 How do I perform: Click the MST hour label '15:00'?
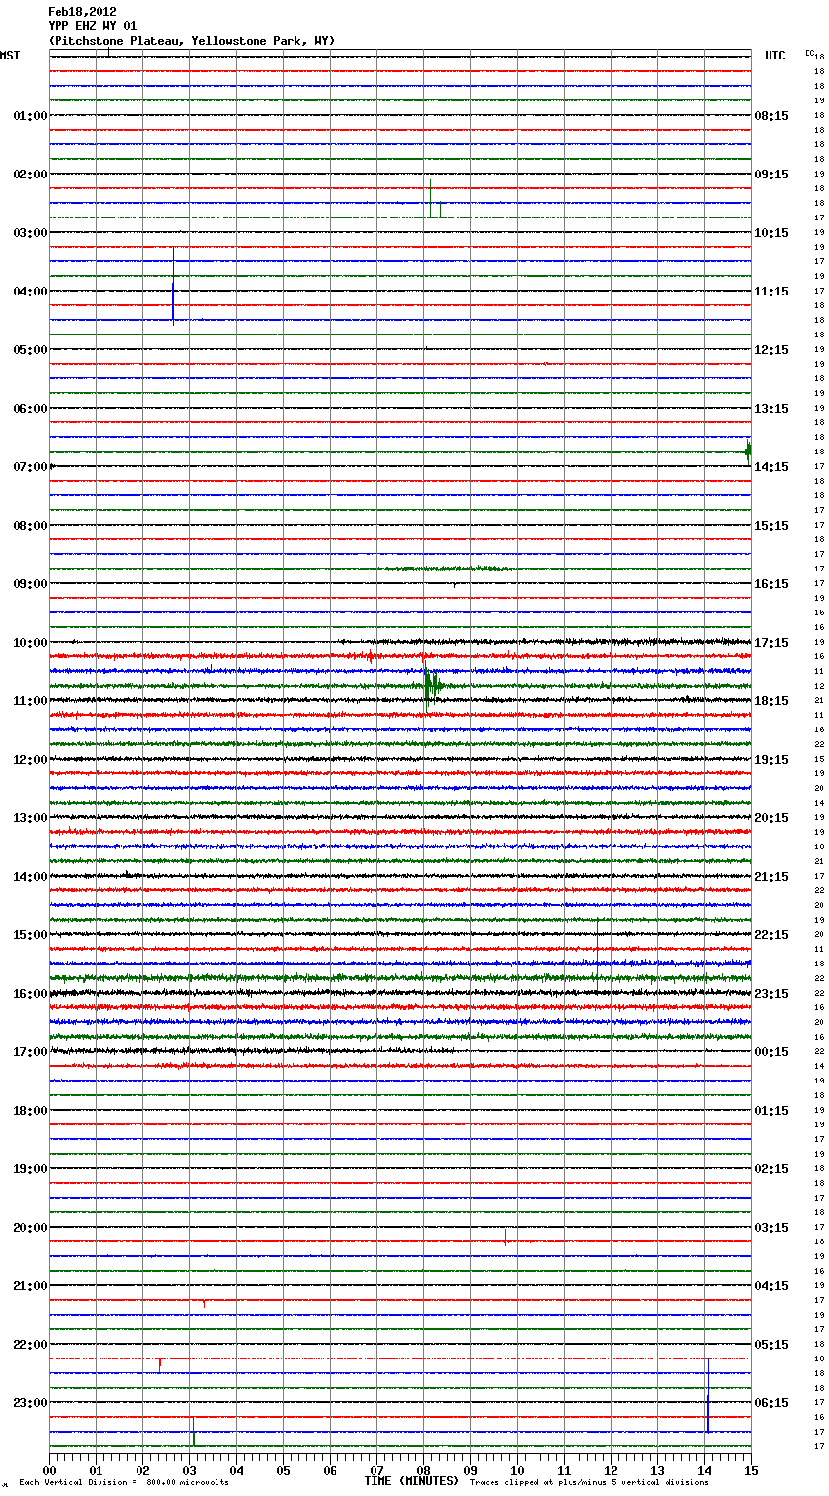30,935
